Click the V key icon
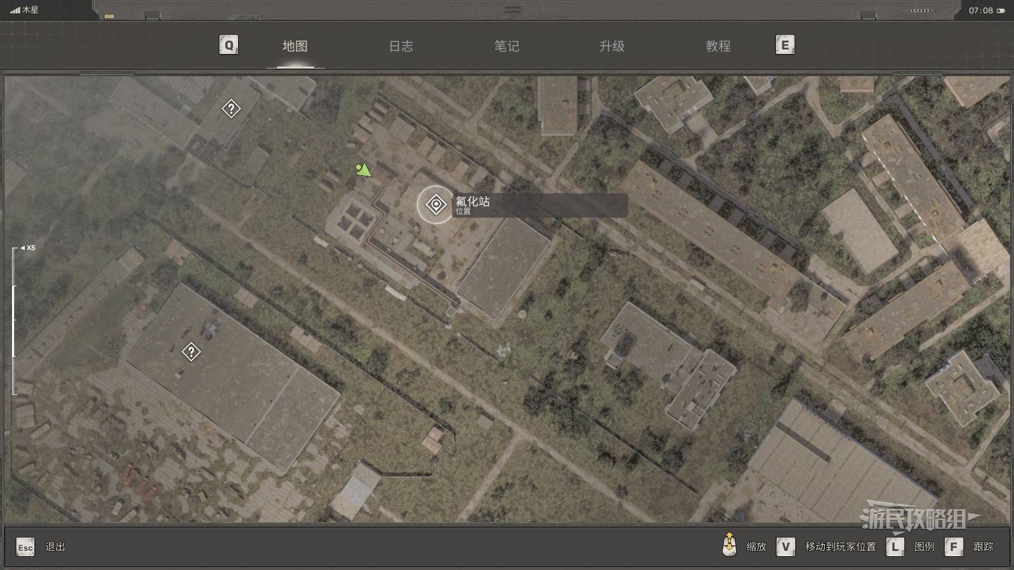 tap(786, 547)
